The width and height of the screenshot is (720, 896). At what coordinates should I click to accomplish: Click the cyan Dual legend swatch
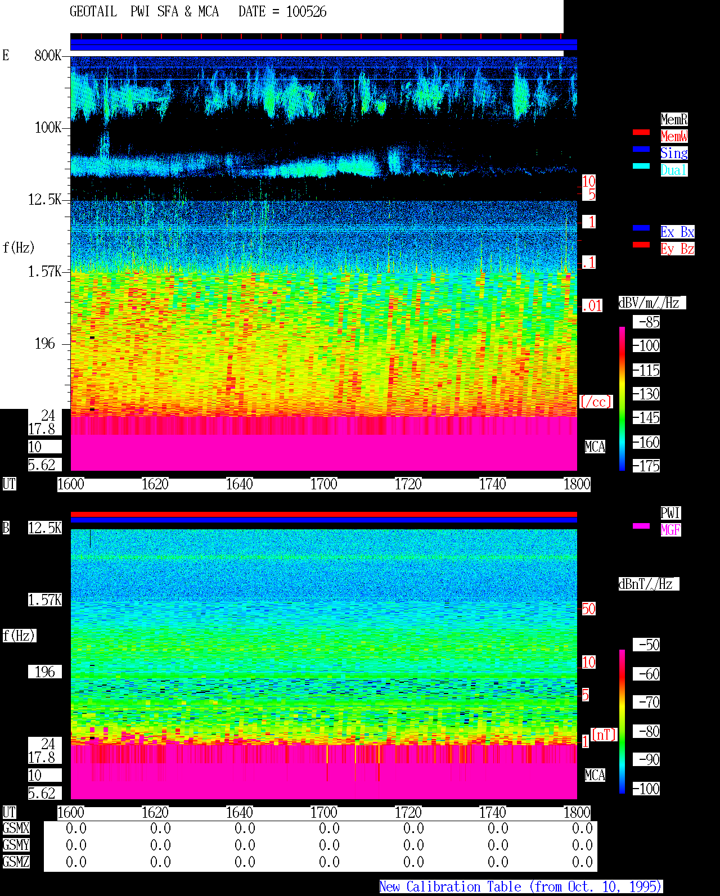point(641,166)
